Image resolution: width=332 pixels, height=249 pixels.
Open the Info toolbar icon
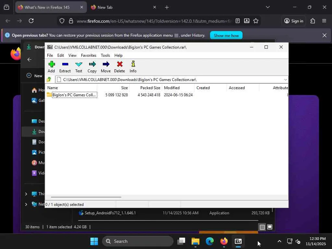133,67
